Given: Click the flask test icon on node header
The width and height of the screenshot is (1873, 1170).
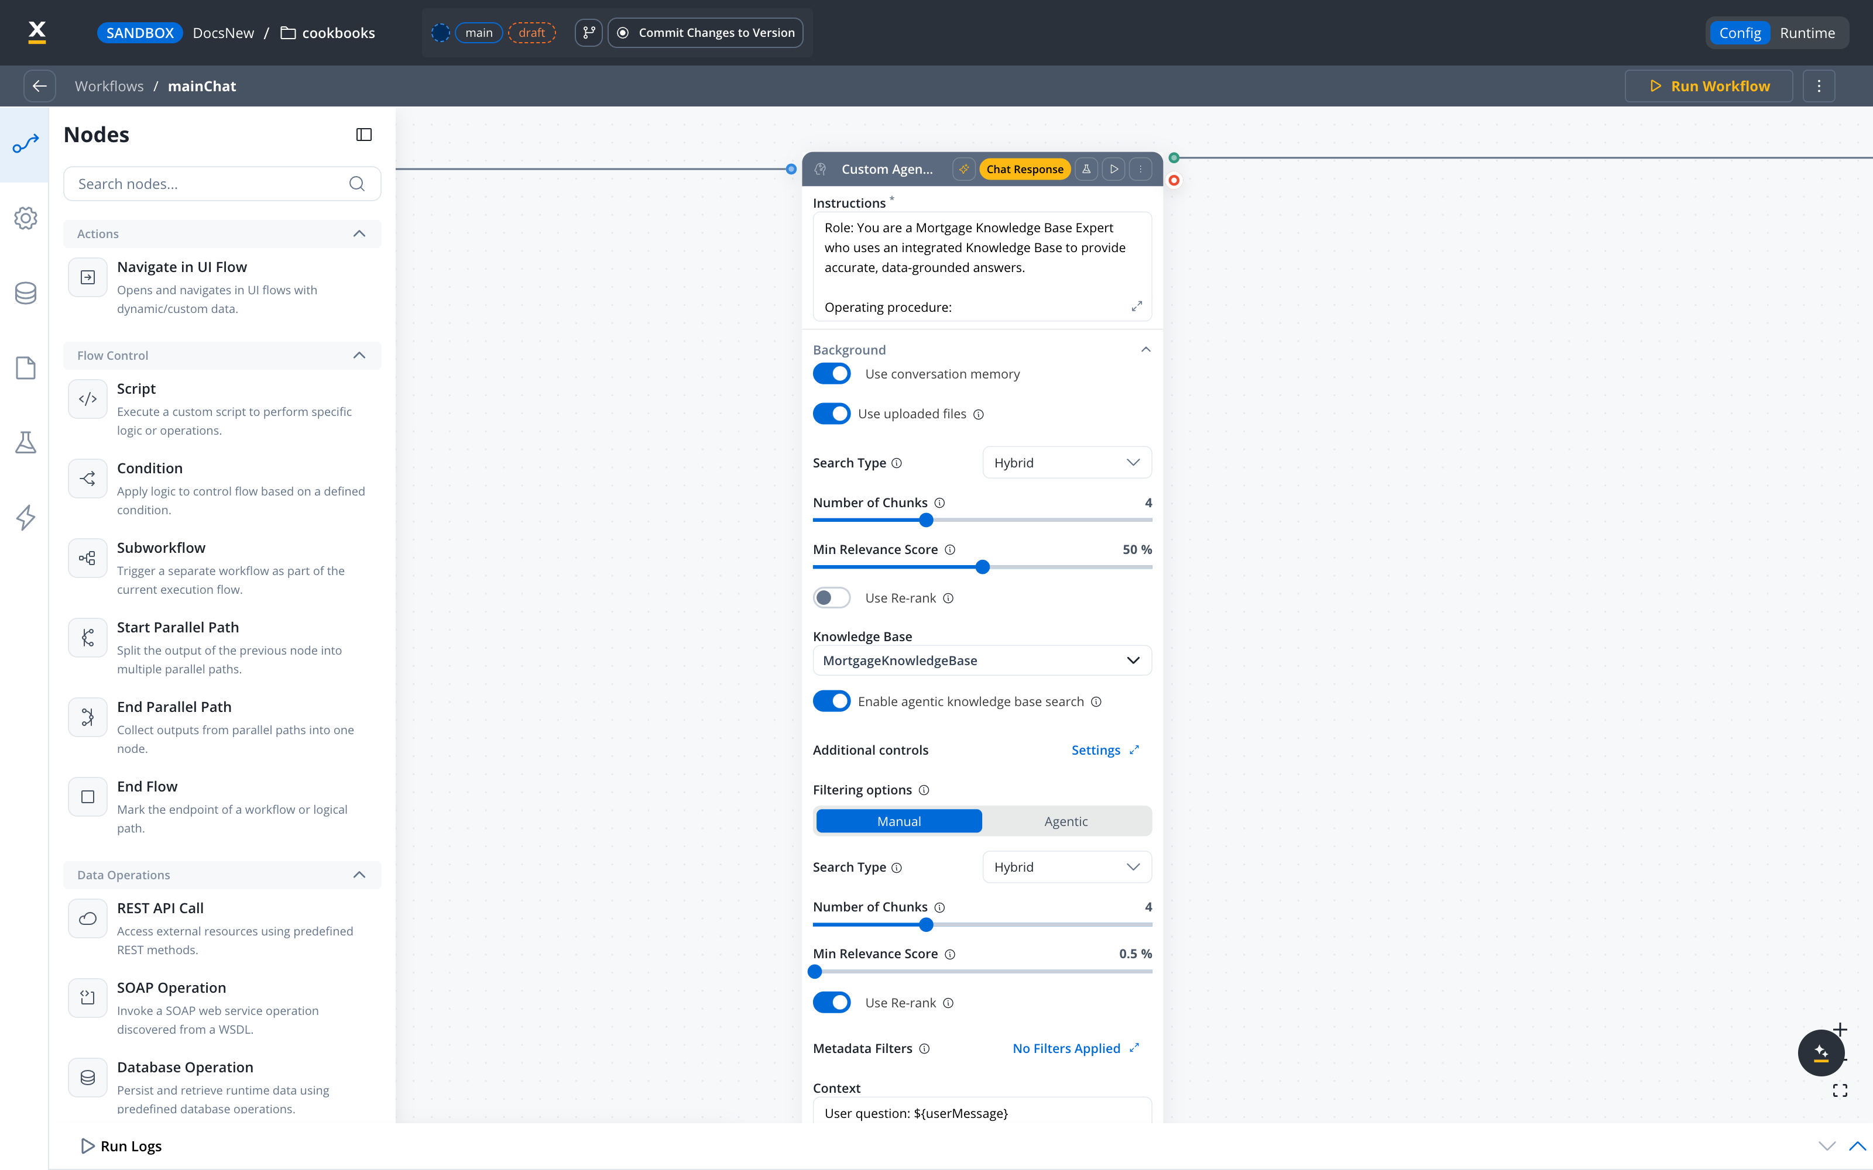Looking at the screenshot, I should point(1086,168).
